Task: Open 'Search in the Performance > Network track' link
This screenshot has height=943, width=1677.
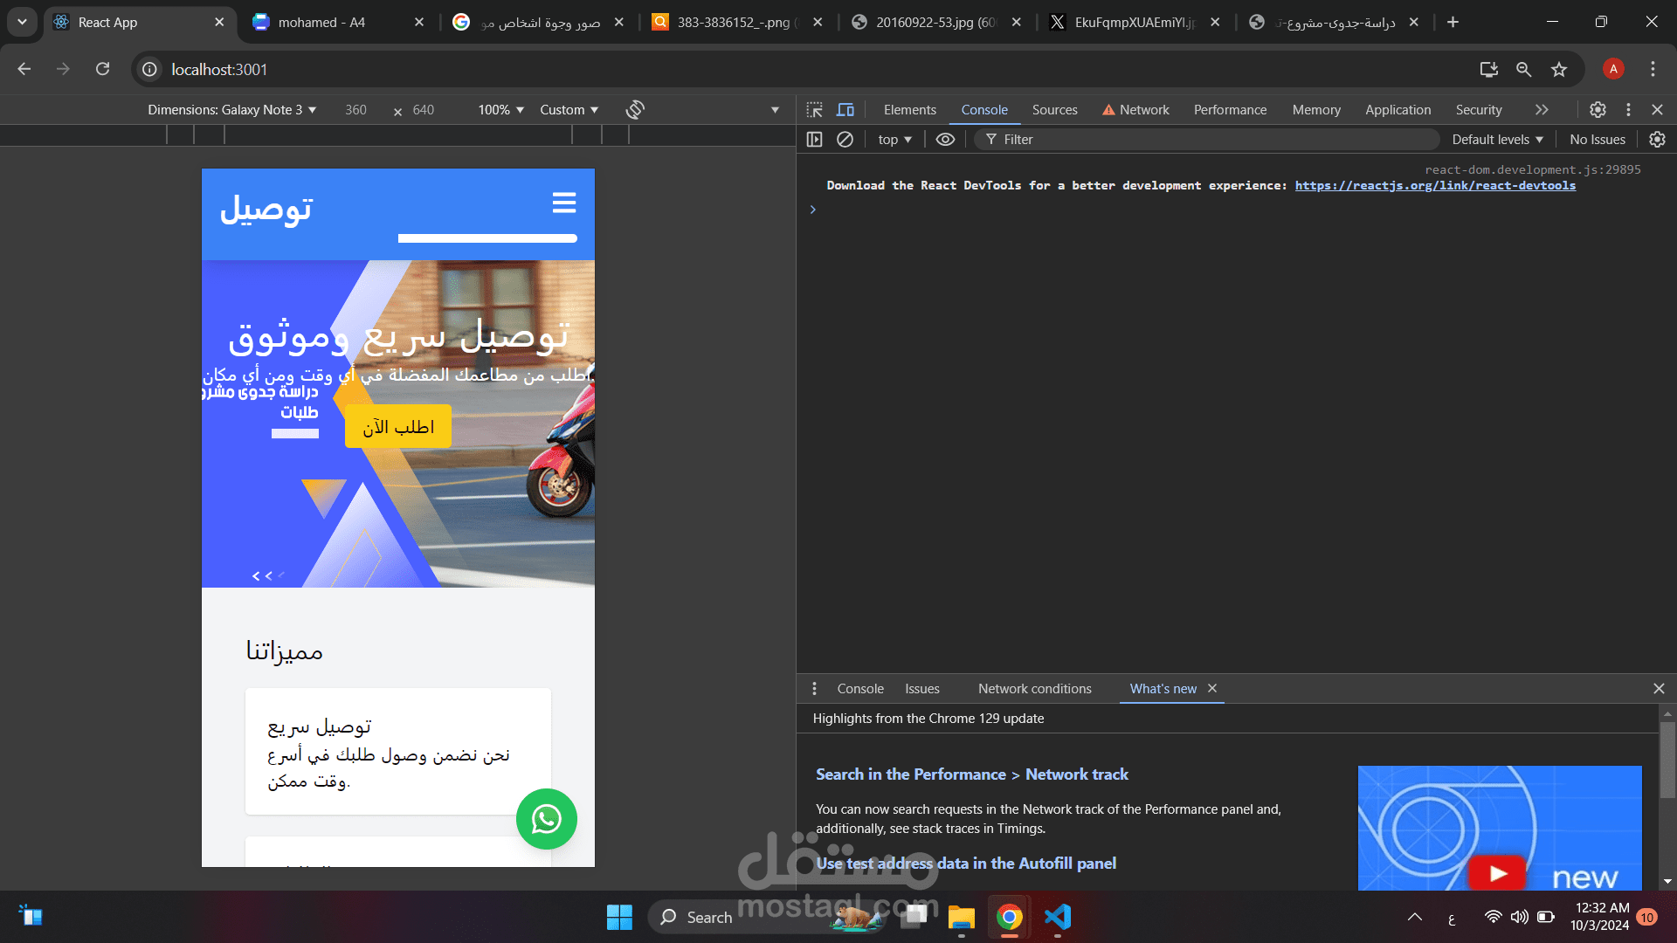Action: coord(971,774)
